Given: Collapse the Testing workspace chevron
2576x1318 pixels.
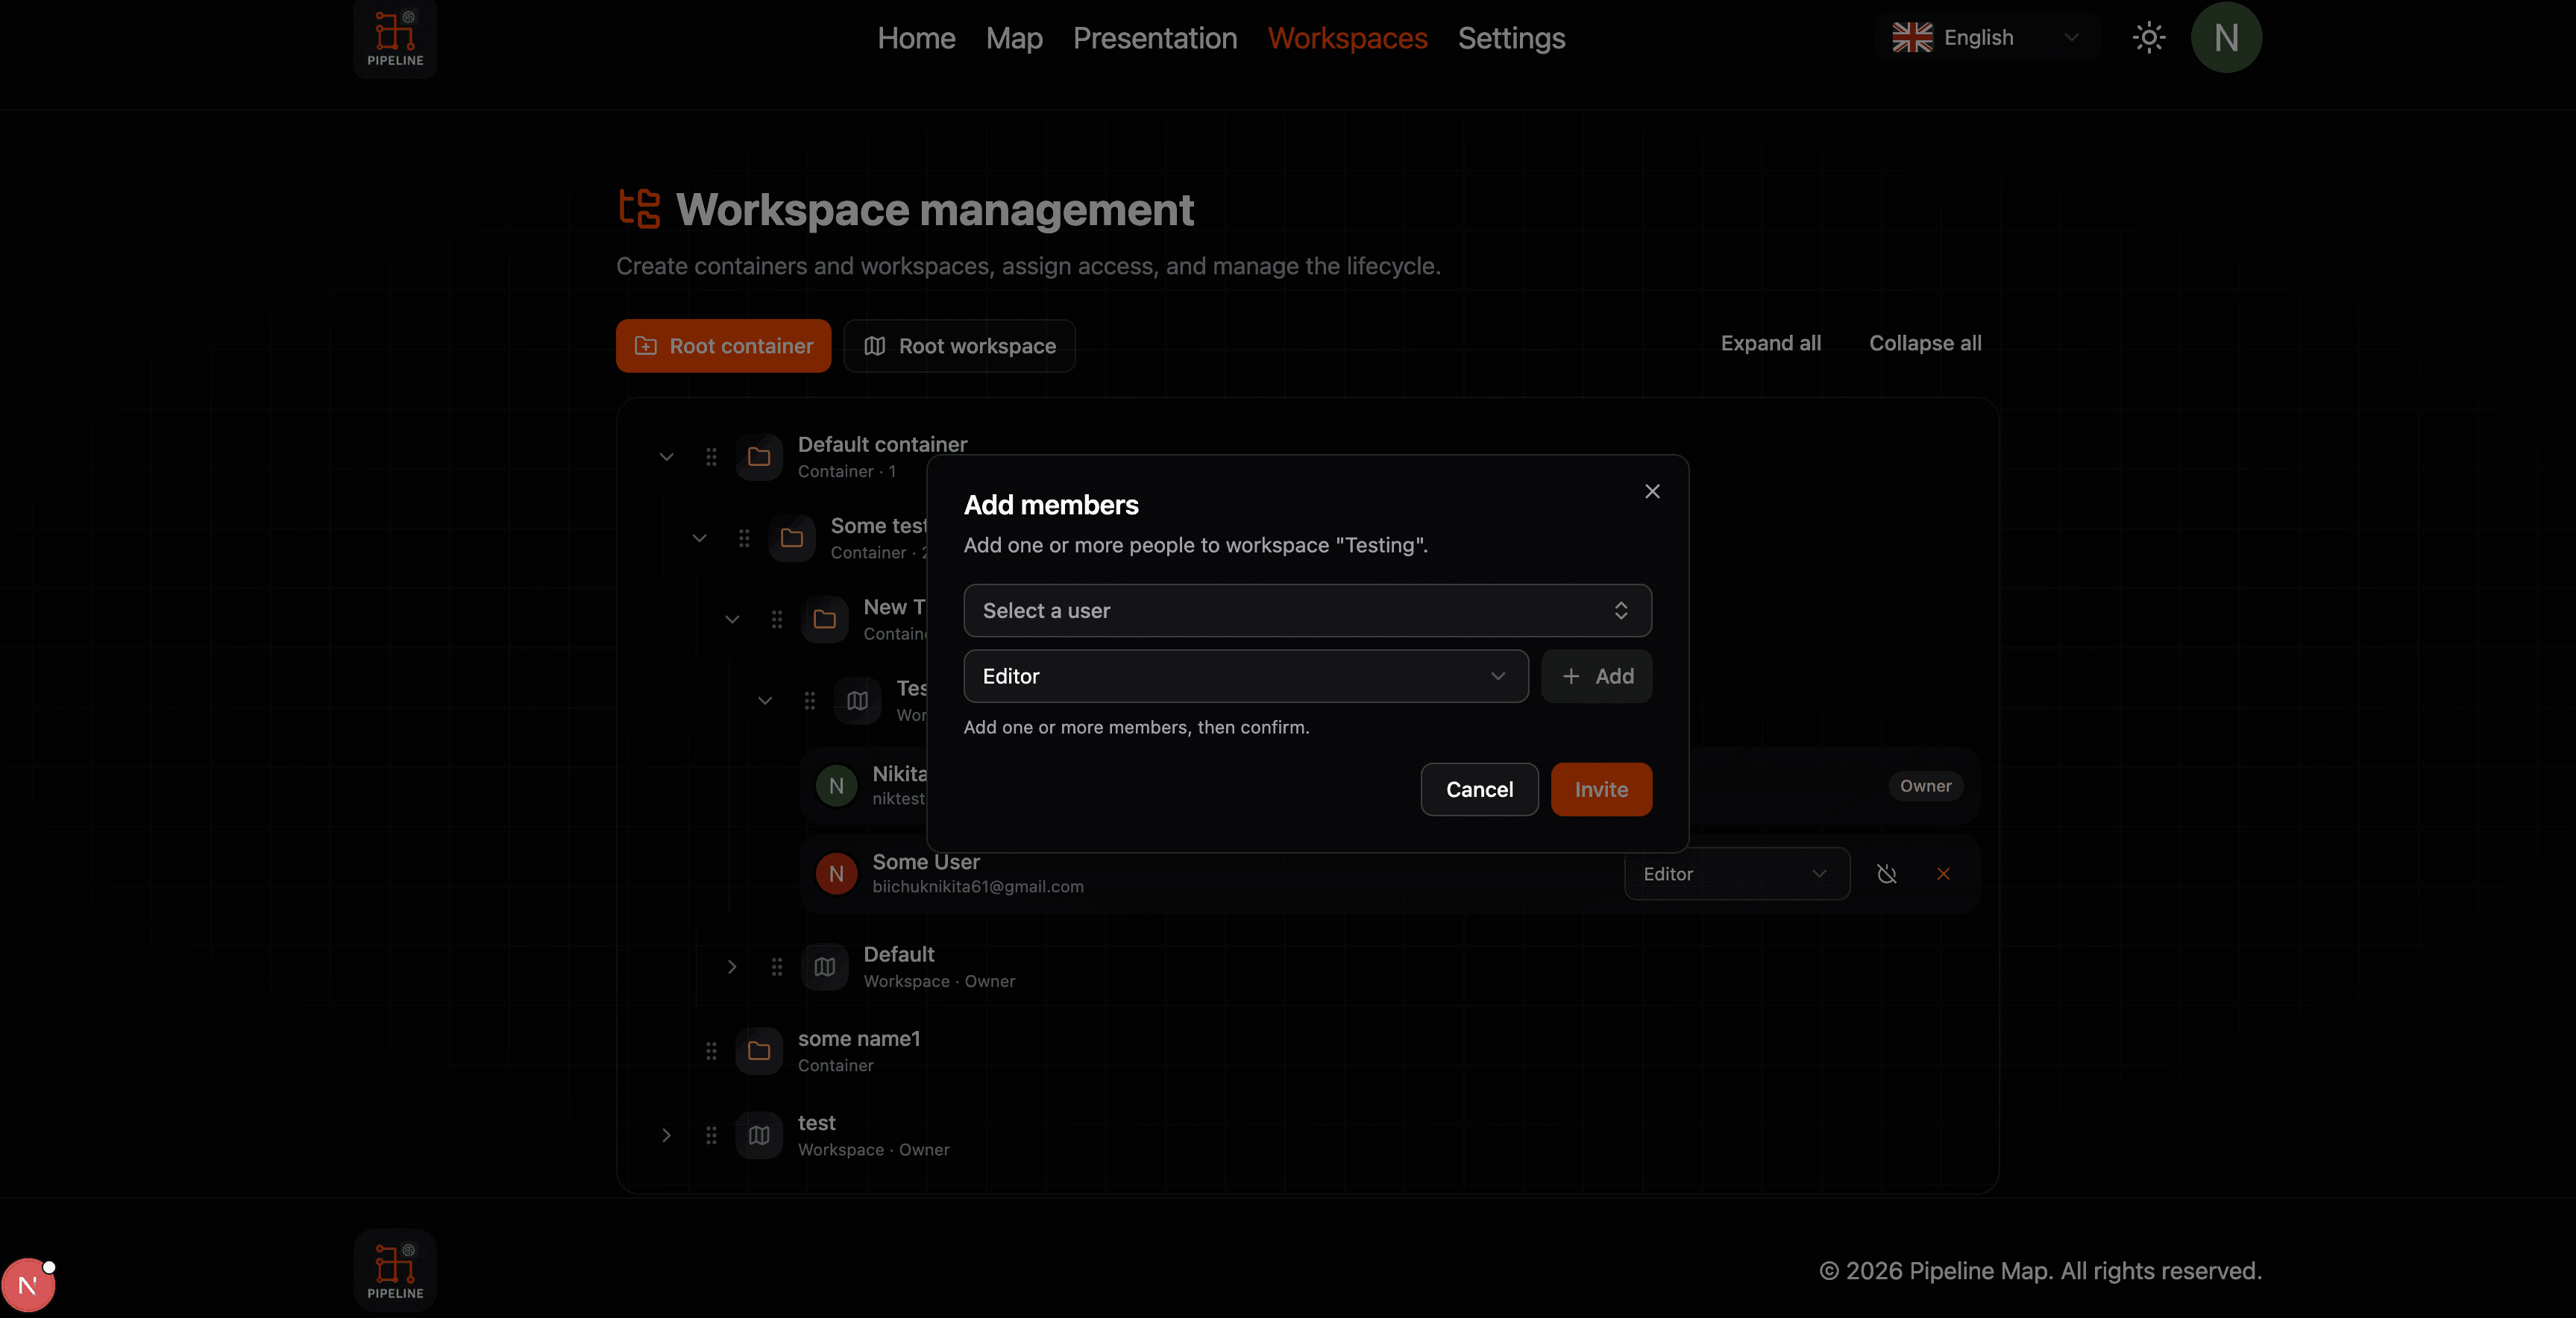Looking at the screenshot, I should pos(765,701).
